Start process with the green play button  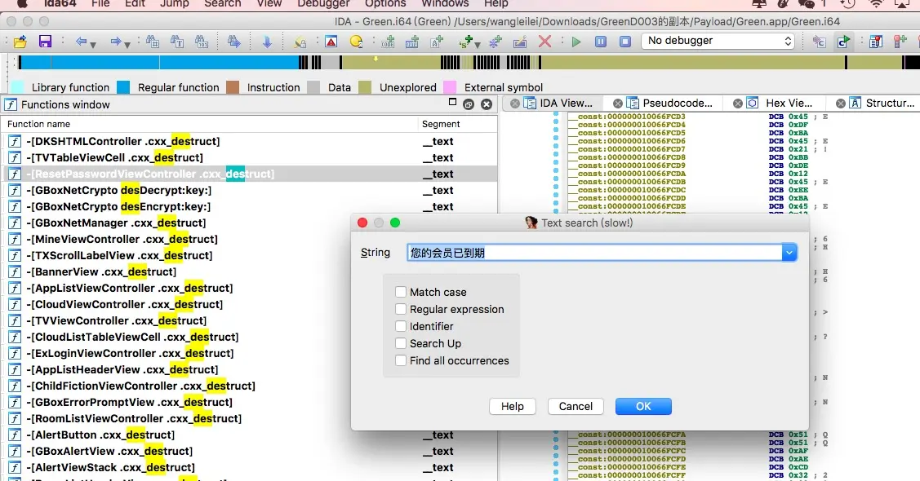tap(576, 42)
